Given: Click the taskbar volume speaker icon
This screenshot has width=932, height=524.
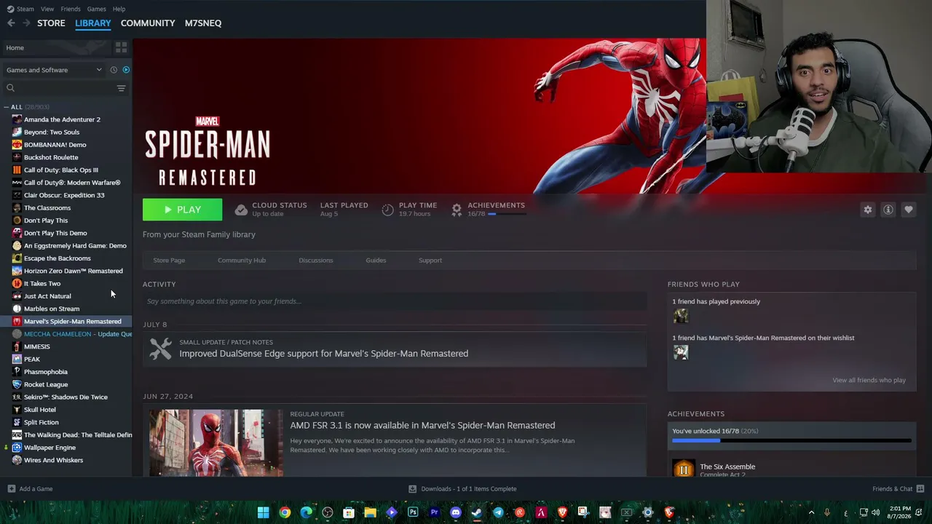Looking at the screenshot, I should coord(877,512).
